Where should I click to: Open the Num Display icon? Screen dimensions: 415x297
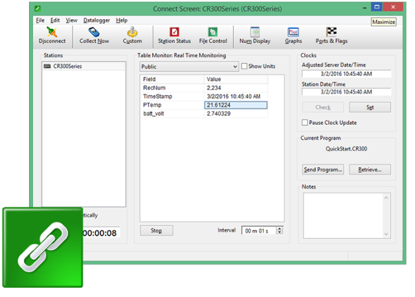(x=254, y=32)
